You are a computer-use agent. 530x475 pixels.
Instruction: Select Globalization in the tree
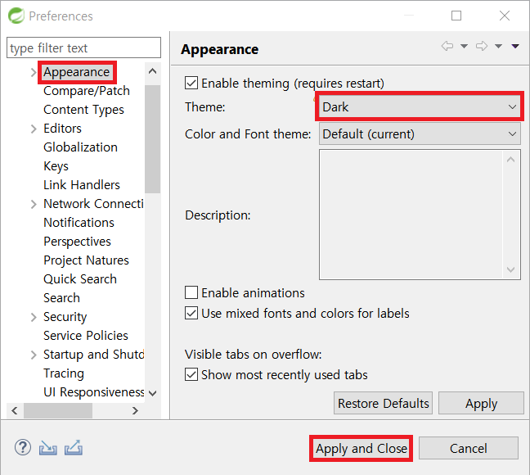[x=80, y=147]
